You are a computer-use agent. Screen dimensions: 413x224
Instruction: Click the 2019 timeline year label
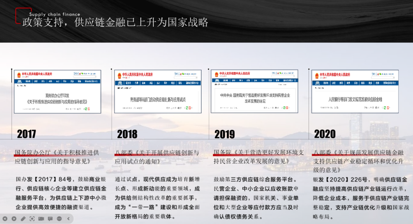[224, 134]
